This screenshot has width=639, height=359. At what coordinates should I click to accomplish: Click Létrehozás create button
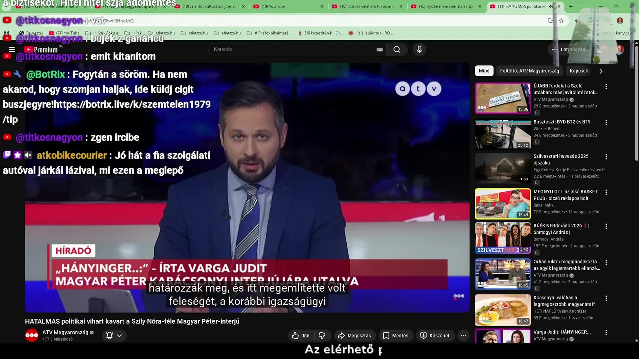coord(569,49)
